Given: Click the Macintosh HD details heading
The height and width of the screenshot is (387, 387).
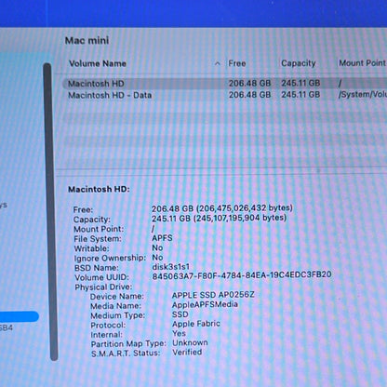Looking at the screenshot, I should pos(99,189).
